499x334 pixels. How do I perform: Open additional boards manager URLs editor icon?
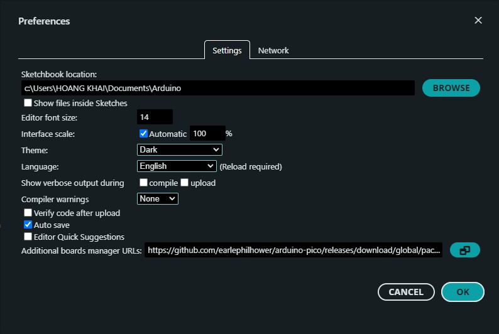coord(464,250)
